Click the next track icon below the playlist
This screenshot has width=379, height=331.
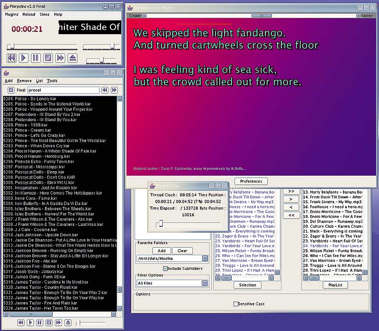[x=58, y=322]
